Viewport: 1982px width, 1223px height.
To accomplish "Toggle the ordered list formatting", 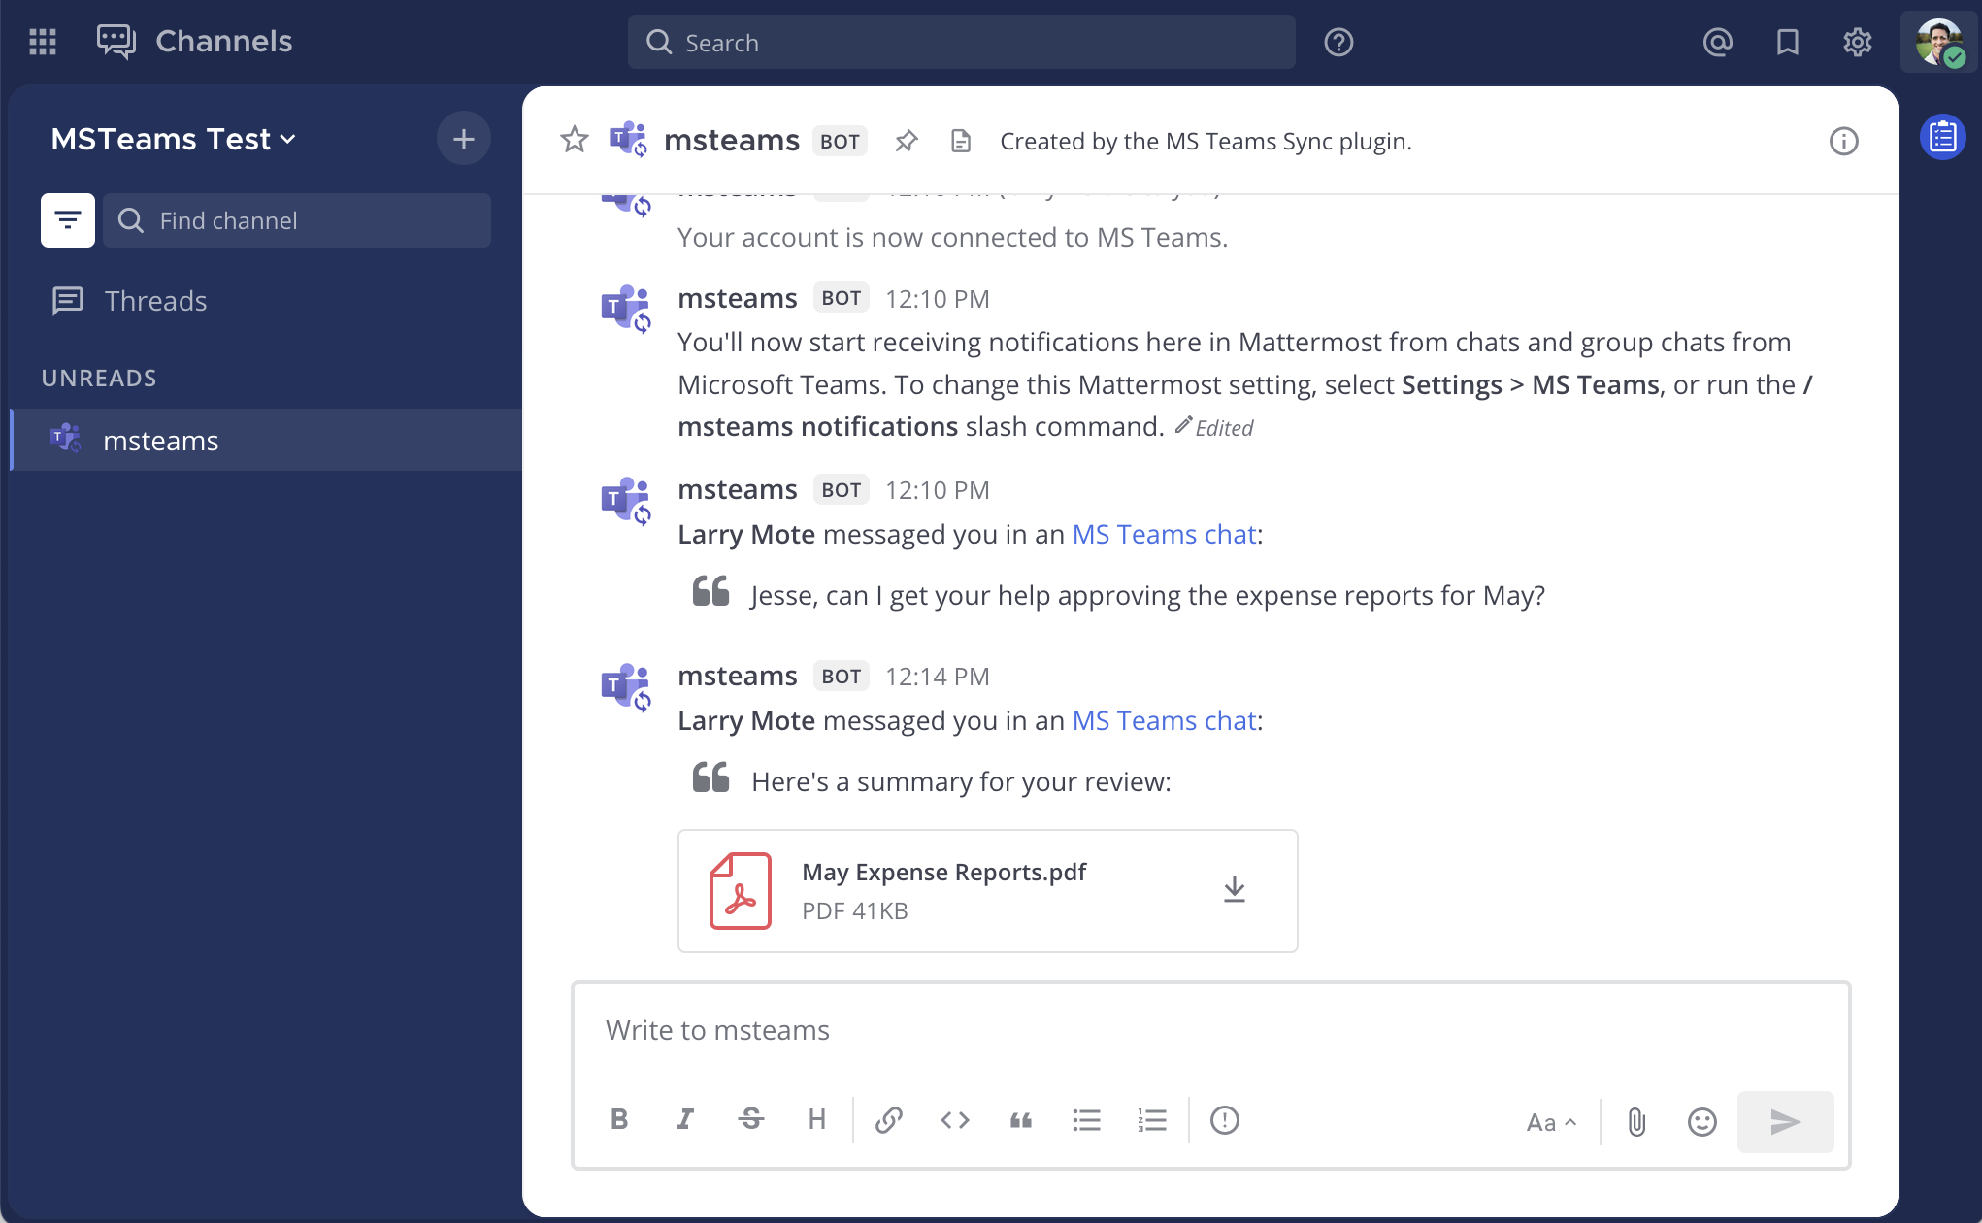I will tap(1154, 1118).
